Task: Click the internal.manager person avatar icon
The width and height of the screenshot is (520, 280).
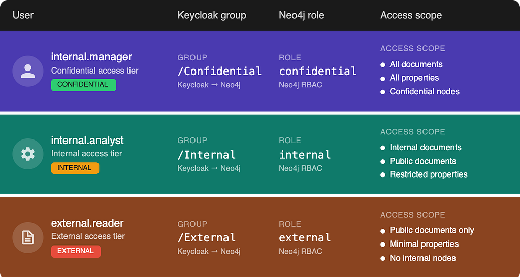Action: pyautogui.click(x=28, y=71)
